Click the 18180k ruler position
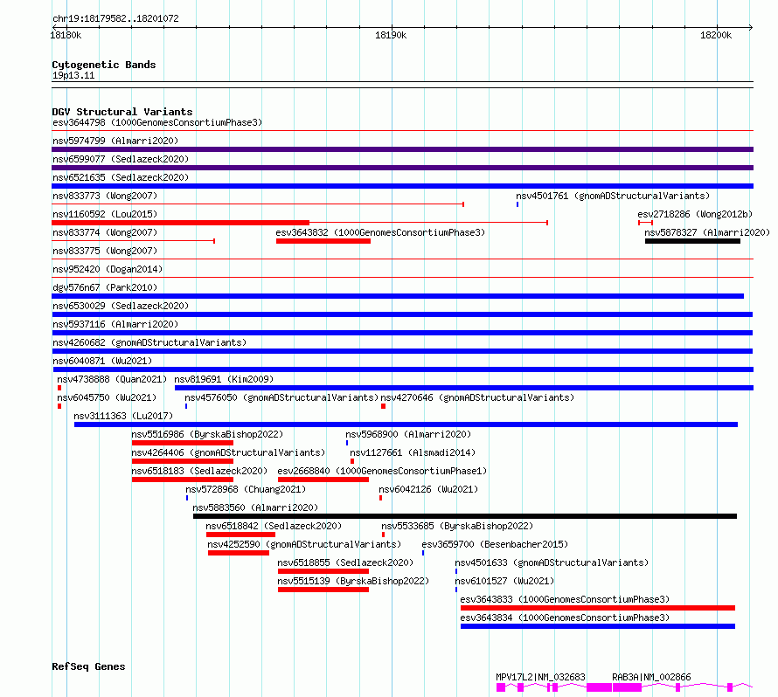This screenshot has height=697, width=778. point(66,35)
